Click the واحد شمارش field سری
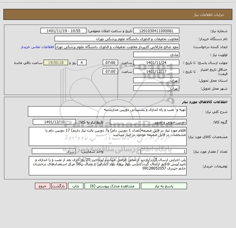The width and height of the screenshot is (236, 228). point(54,151)
